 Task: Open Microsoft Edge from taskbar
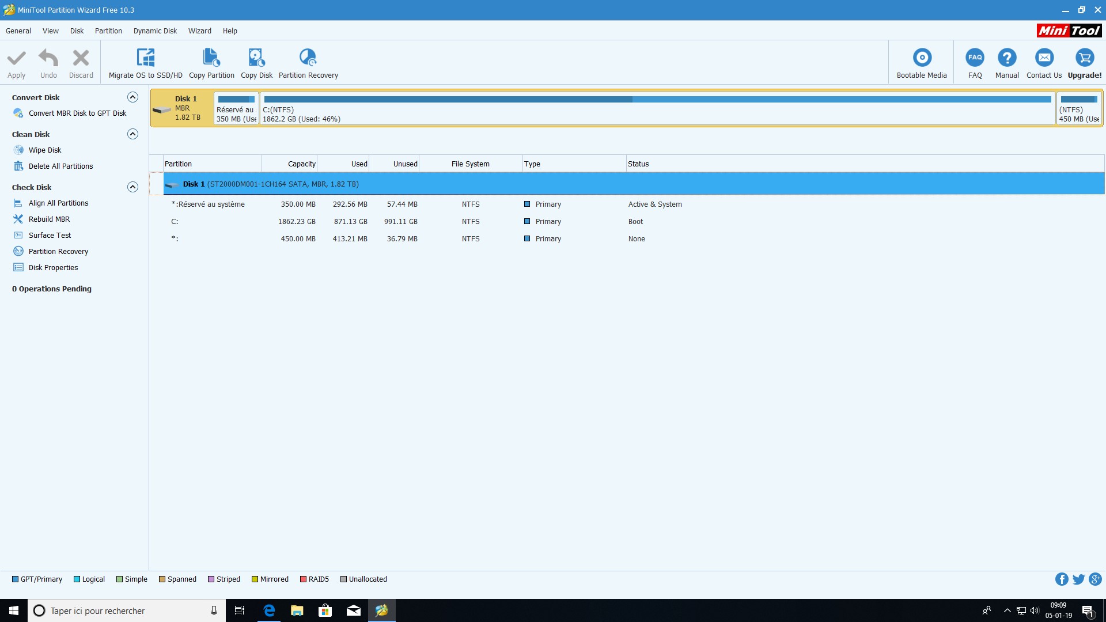[x=269, y=610]
